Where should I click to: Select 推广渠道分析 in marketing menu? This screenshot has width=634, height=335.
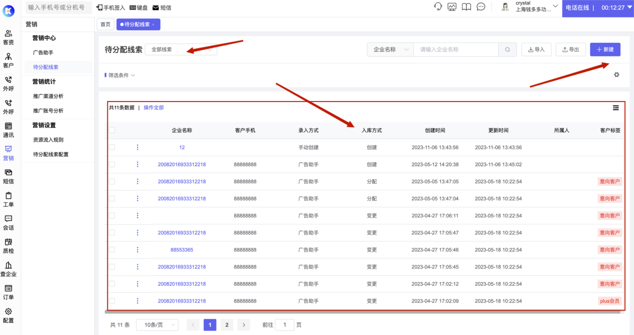tap(48, 96)
